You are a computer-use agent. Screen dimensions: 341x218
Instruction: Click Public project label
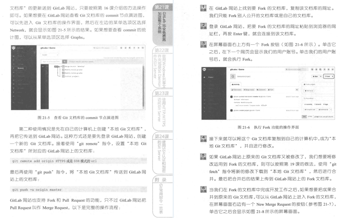(309, 84)
